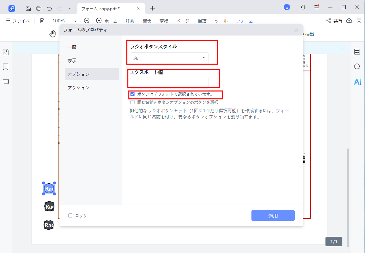The image size is (365, 253).
Task: Open the search tool in right sidebar
Action: pyautogui.click(x=357, y=67)
